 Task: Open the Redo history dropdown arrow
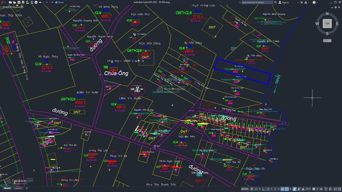click(50, 2)
